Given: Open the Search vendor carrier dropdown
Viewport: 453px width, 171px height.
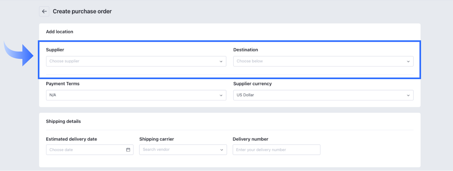Looking at the screenshot, I should coord(183,150).
